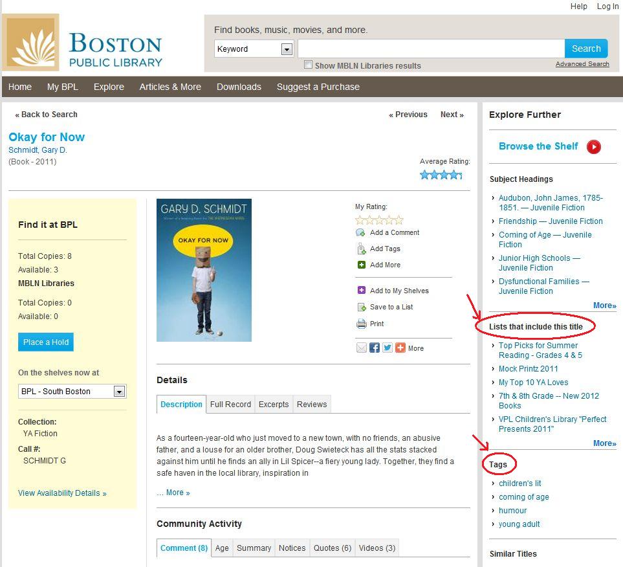Click the Average Rating blue stars
Image resolution: width=623 pixels, height=567 pixels.
441,175
